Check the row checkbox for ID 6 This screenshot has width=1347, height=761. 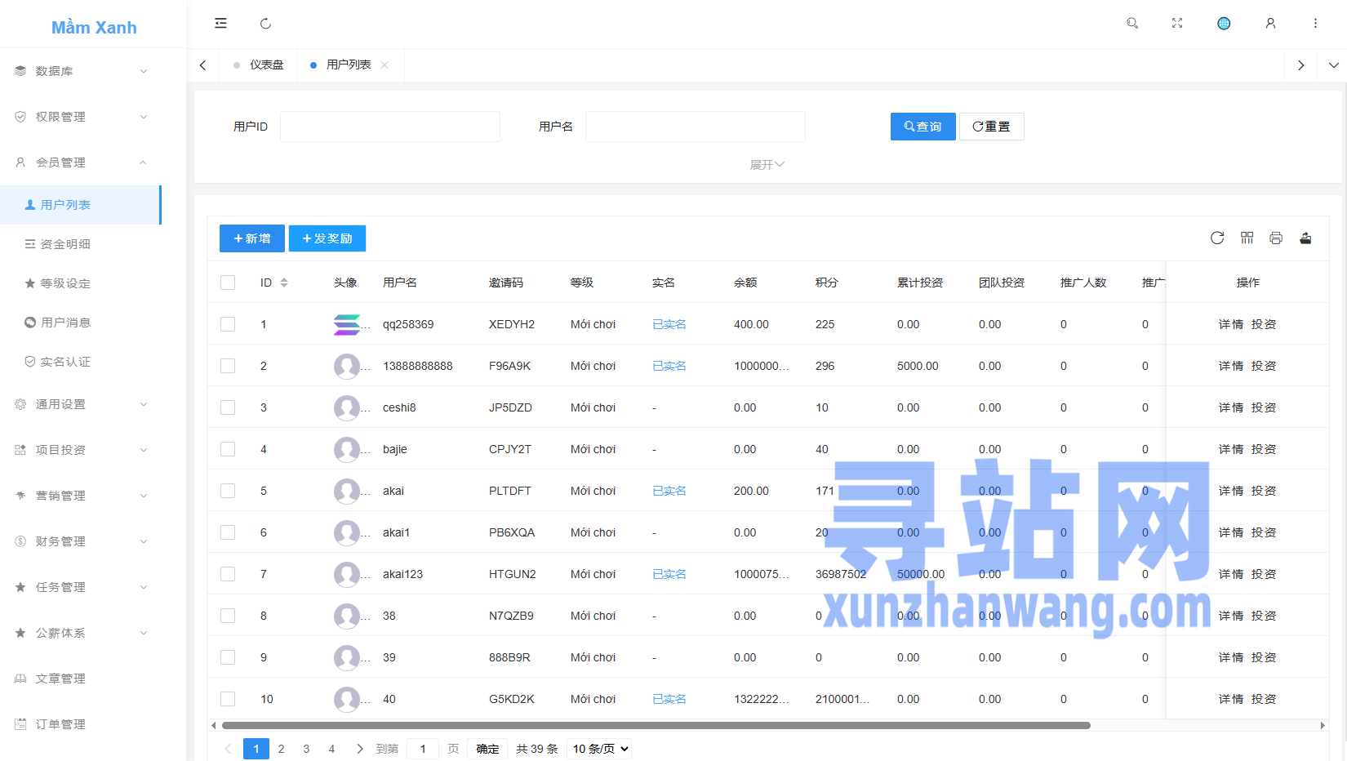(x=228, y=532)
